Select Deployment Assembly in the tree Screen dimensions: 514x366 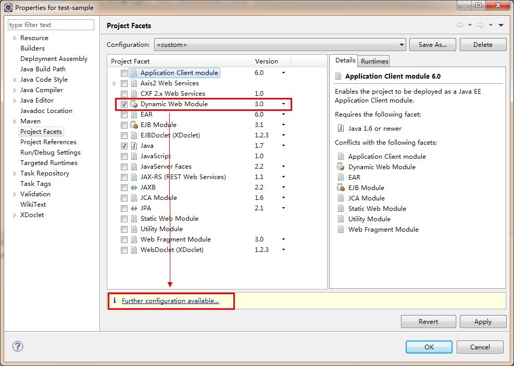54,59
